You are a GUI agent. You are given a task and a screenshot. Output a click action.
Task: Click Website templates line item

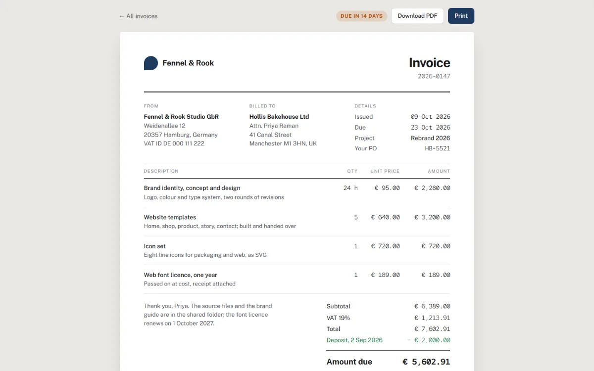[x=170, y=217]
